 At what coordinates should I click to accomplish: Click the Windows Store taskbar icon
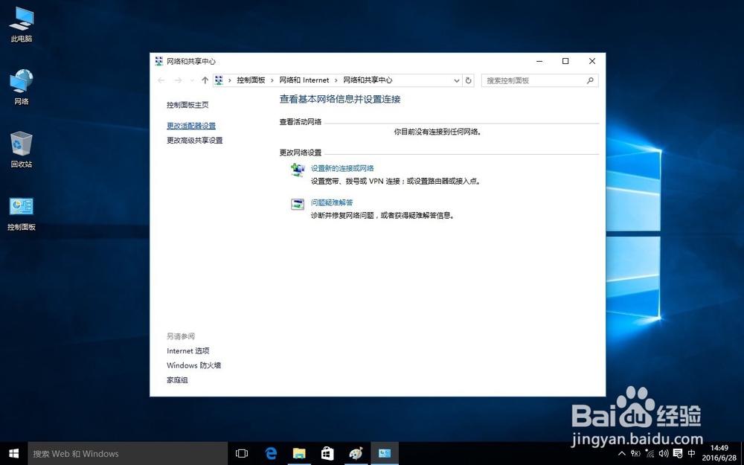[327, 452]
